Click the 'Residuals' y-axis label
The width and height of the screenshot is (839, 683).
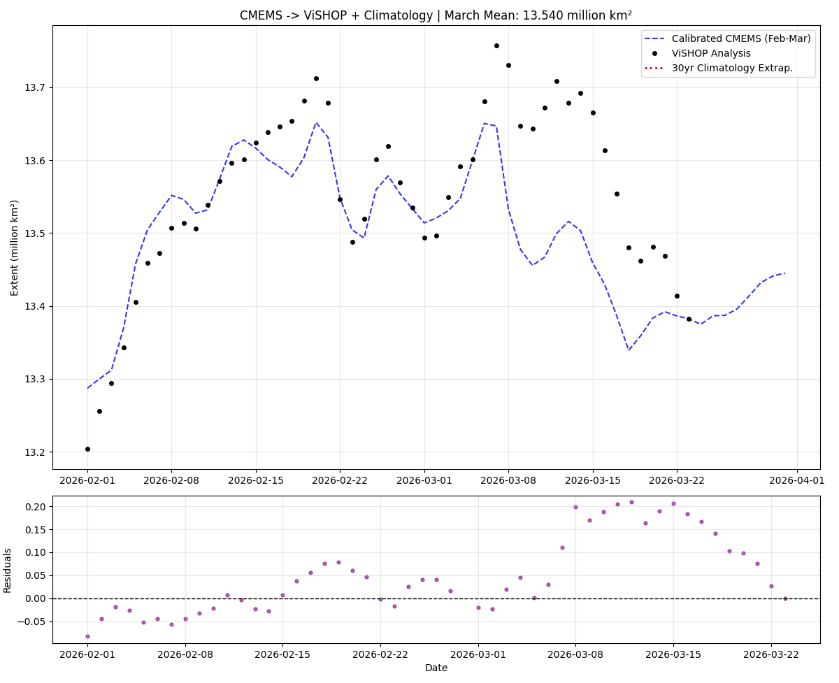click(8, 570)
